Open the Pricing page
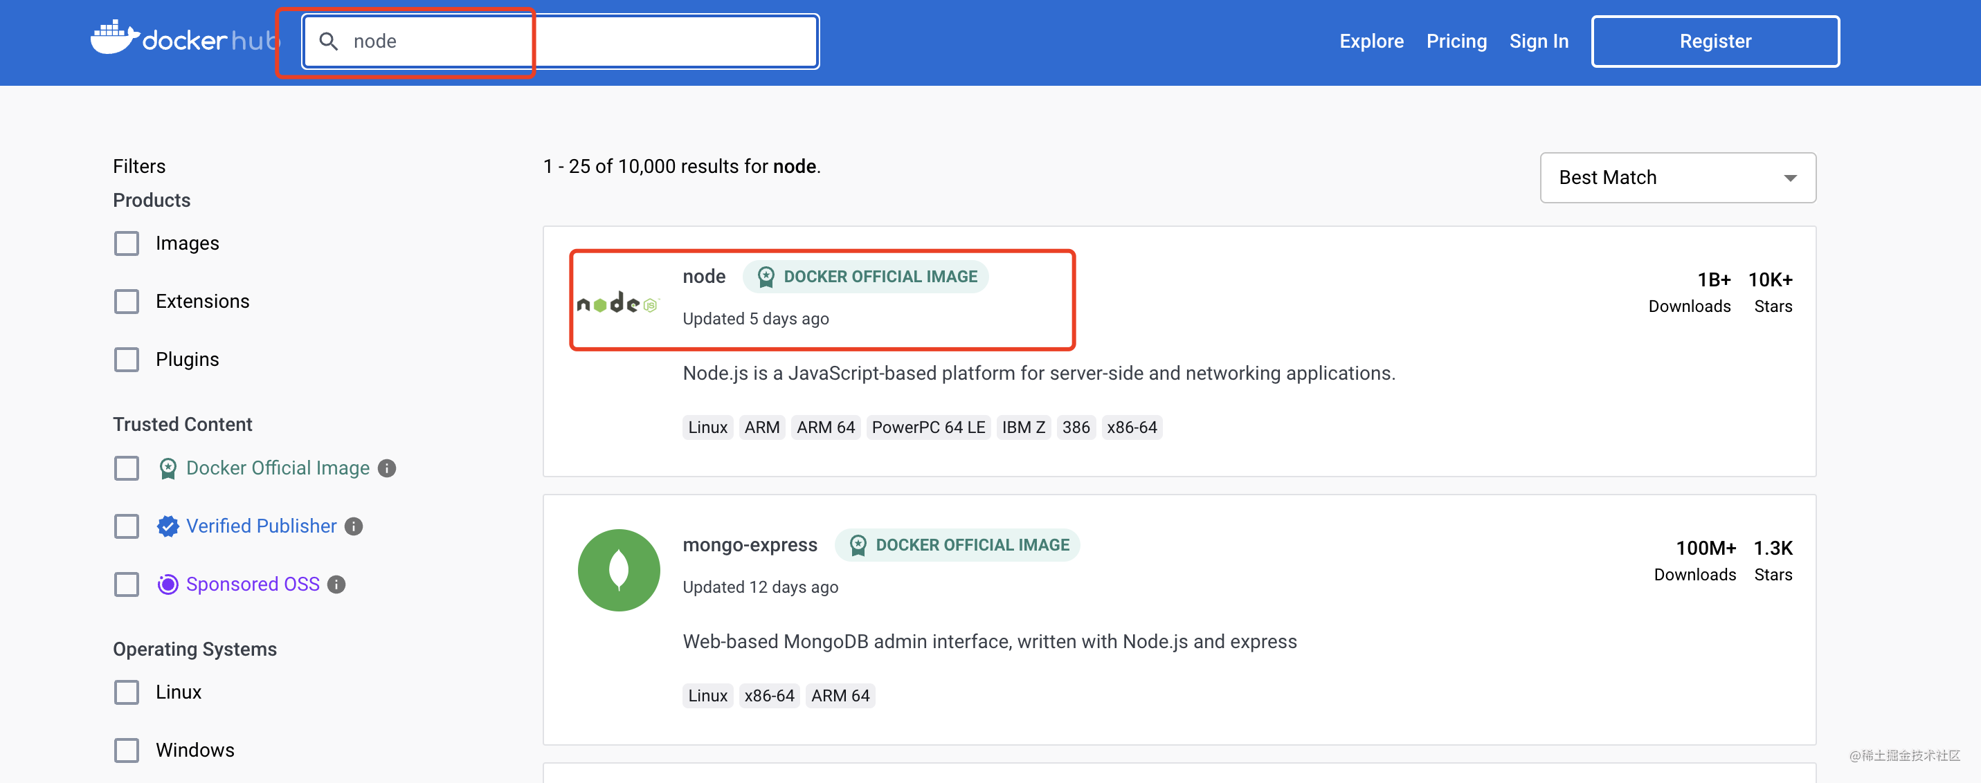The image size is (1981, 783). pos(1456,41)
